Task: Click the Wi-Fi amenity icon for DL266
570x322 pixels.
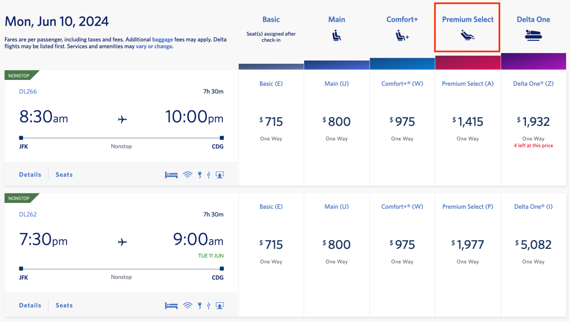Action: pyautogui.click(x=188, y=175)
